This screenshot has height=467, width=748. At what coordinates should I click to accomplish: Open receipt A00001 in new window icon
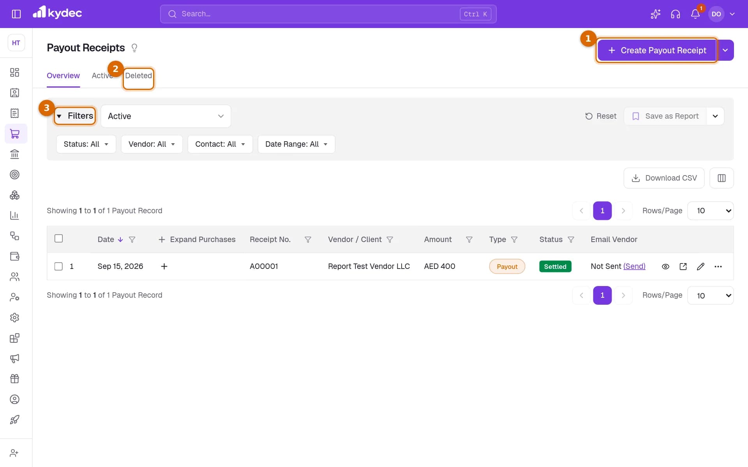click(x=683, y=267)
